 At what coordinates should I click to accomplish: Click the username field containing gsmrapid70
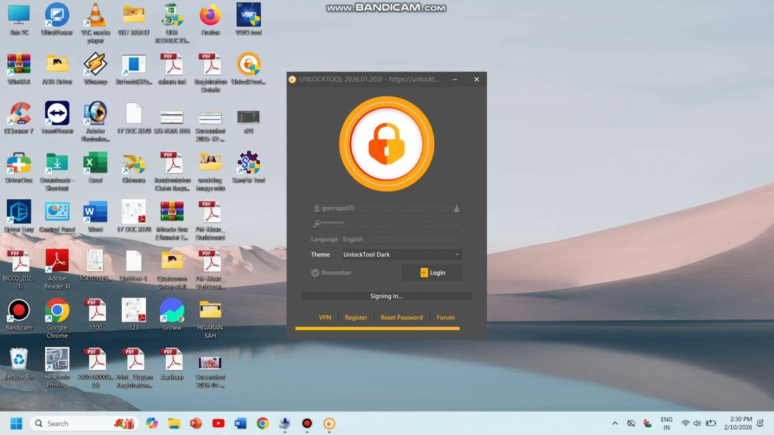tap(387, 208)
